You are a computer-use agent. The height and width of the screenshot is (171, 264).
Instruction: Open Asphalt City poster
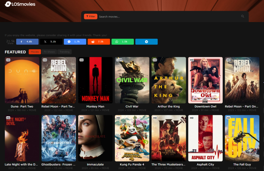(x=205, y=138)
